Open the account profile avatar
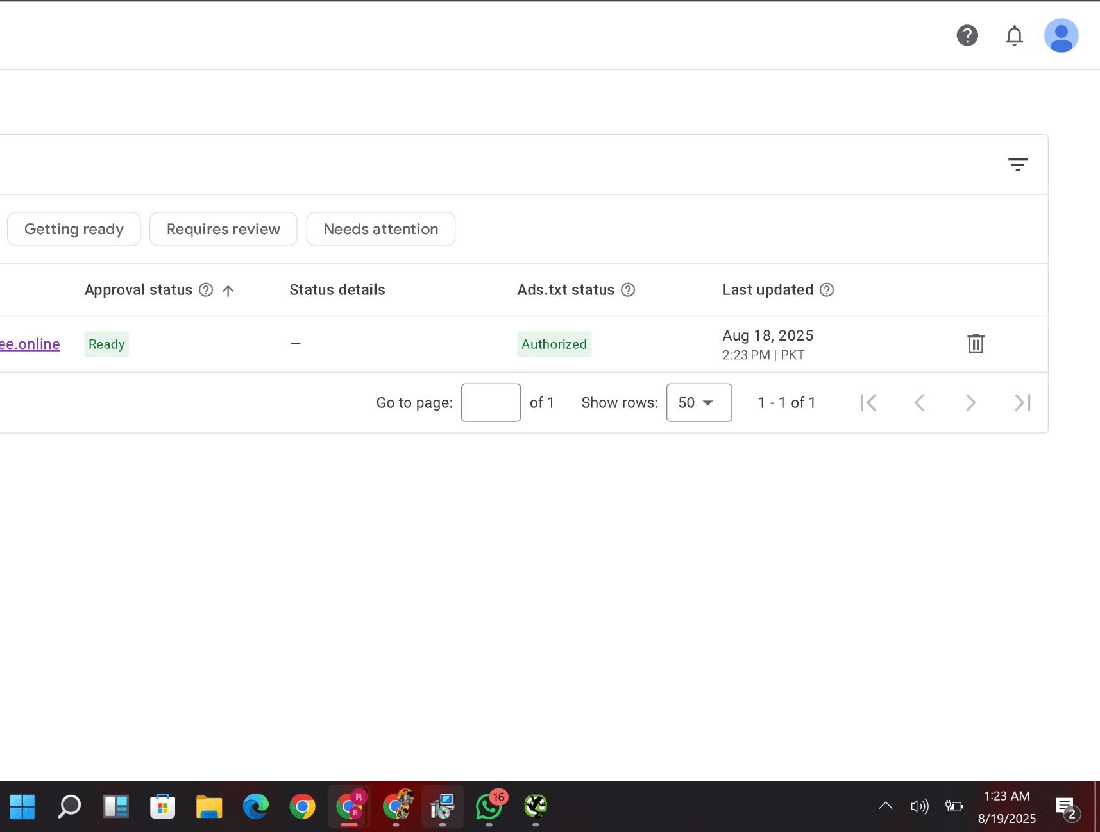 [x=1060, y=35]
